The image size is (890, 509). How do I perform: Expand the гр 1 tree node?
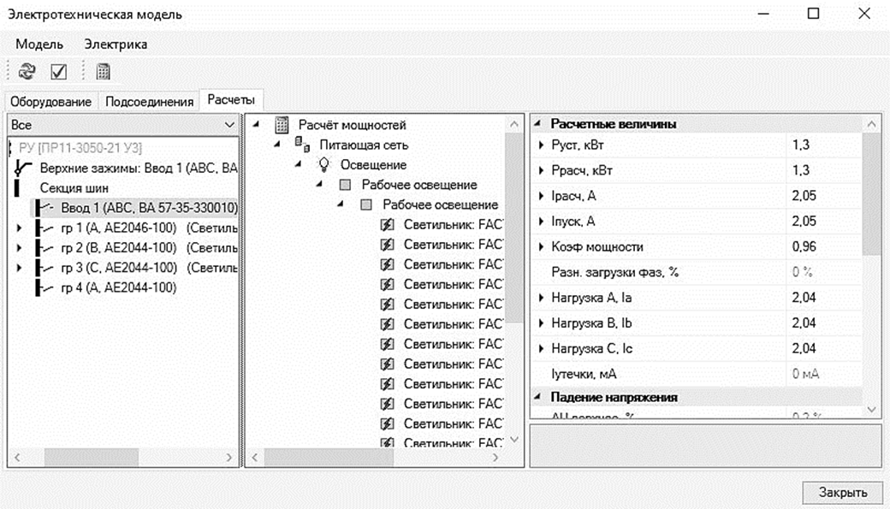point(20,229)
